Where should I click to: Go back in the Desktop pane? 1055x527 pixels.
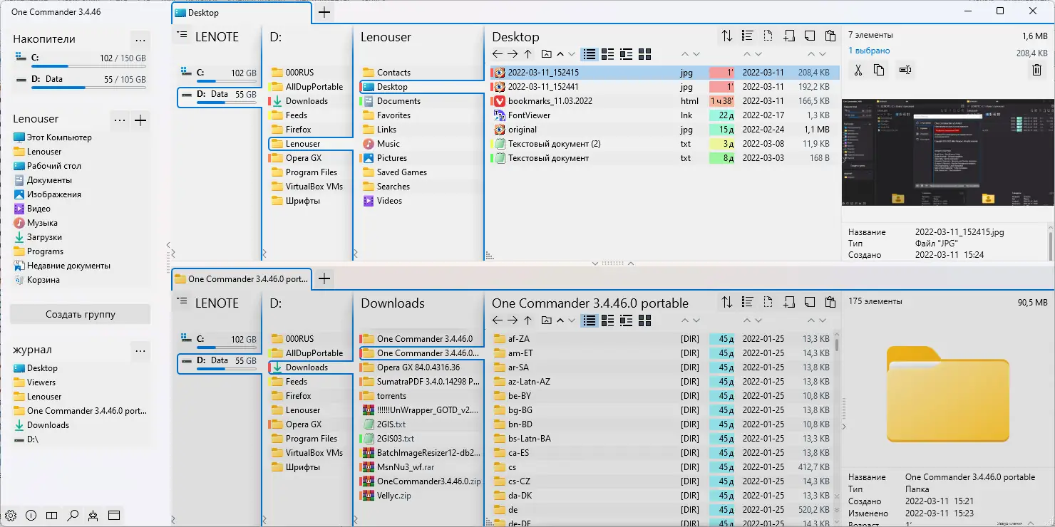[498, 54]
